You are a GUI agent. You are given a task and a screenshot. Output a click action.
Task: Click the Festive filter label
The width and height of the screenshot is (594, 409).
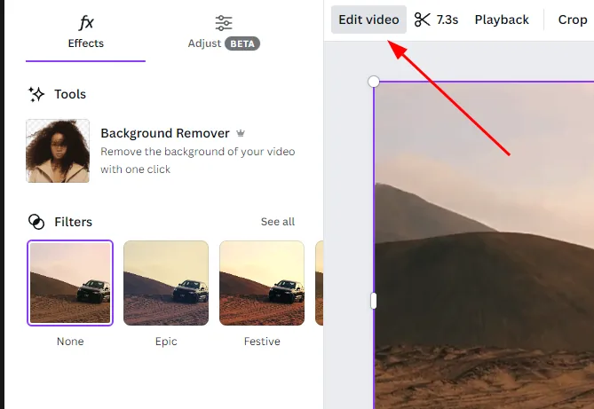262,342
